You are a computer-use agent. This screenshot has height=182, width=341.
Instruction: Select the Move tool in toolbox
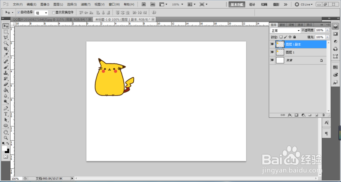coord(6,26)
